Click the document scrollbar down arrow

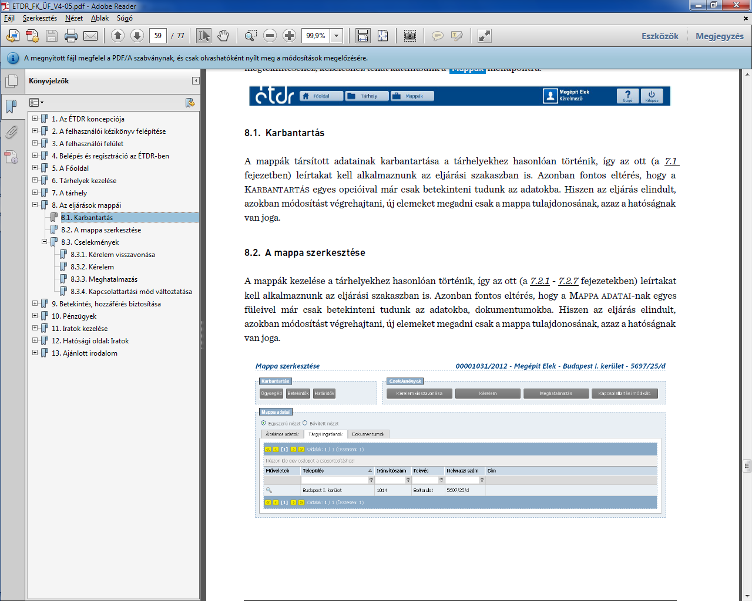(x=747, y=596)
